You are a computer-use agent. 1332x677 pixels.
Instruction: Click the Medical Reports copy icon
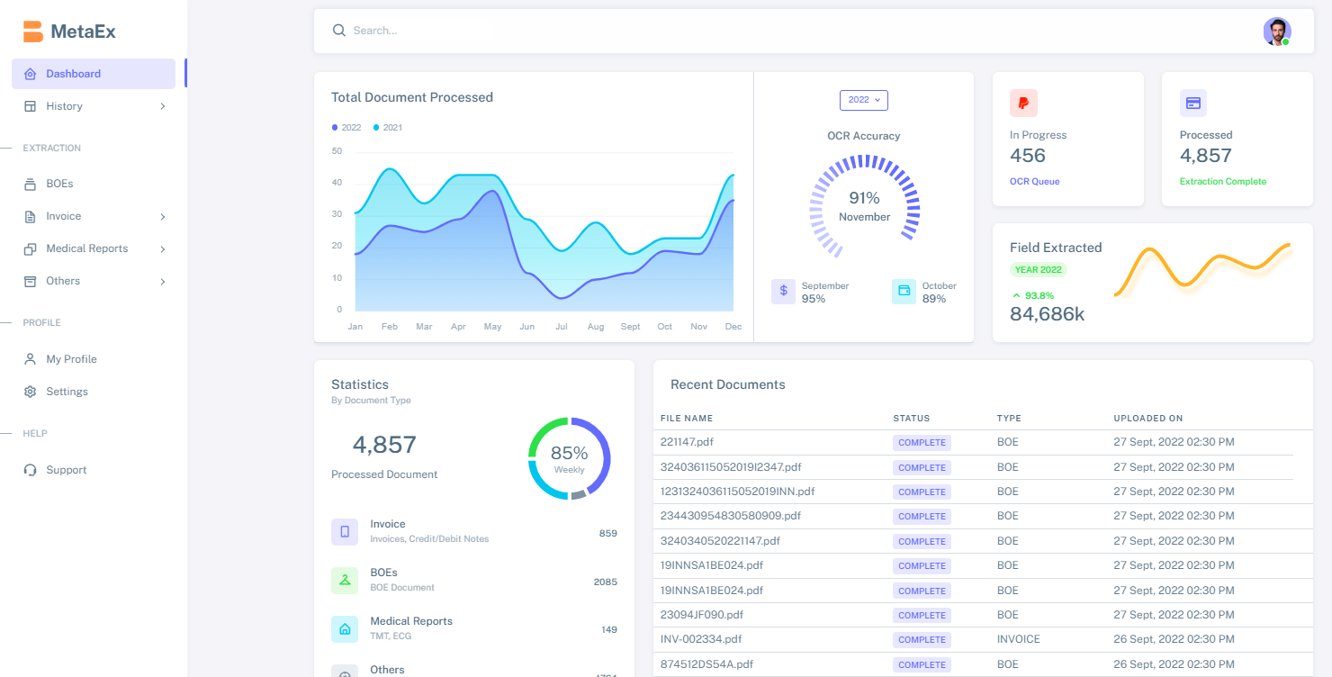(x=30, y=248)
